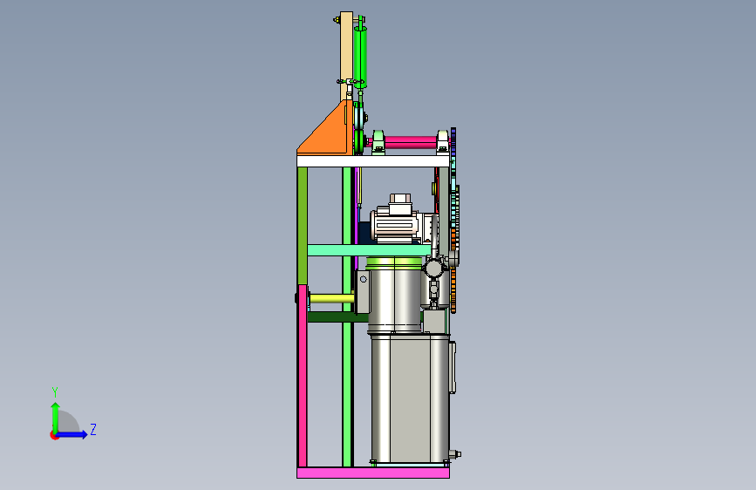Image resolution: width=756 pixels, height=490 pixels.
Task: Select the left bearing block on top plate
Action: (378, 142)
